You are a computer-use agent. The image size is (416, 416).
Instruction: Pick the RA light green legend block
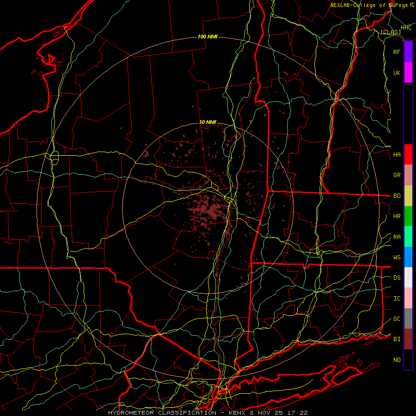click(408, 237)
